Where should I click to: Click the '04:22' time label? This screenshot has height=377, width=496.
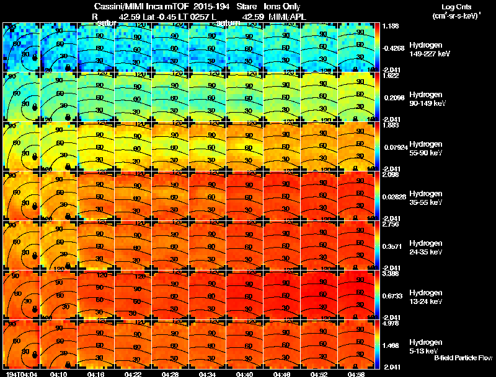[133, 375]
